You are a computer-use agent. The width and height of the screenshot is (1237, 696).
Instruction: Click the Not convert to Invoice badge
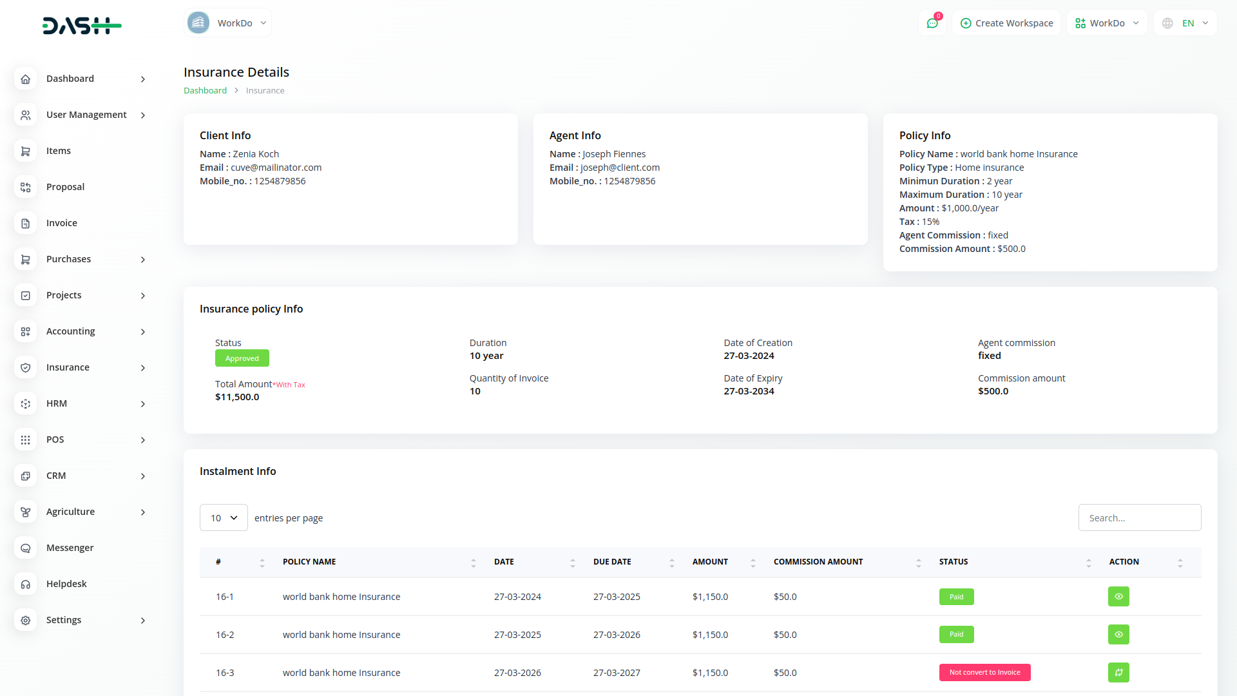click(x=984, y=672)
